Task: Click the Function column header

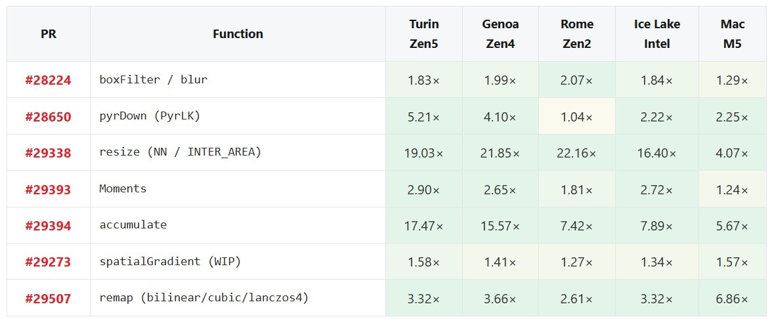Action: pyautogui.click(x=238, y=34)
